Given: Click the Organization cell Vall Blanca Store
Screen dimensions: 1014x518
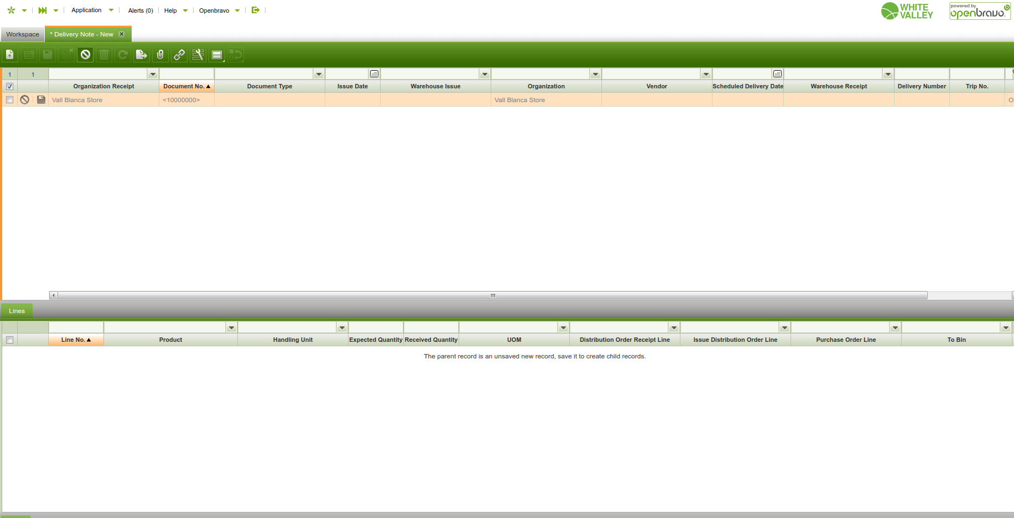Looking at the screenshot, I should [x=547, y=100].
